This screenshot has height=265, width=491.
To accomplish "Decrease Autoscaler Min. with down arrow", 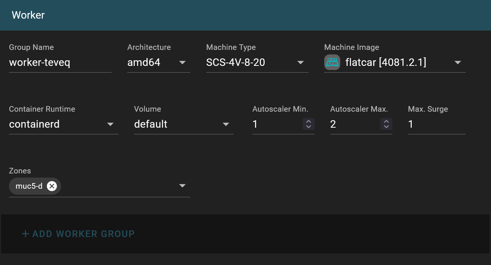I will tap(308, 127).
